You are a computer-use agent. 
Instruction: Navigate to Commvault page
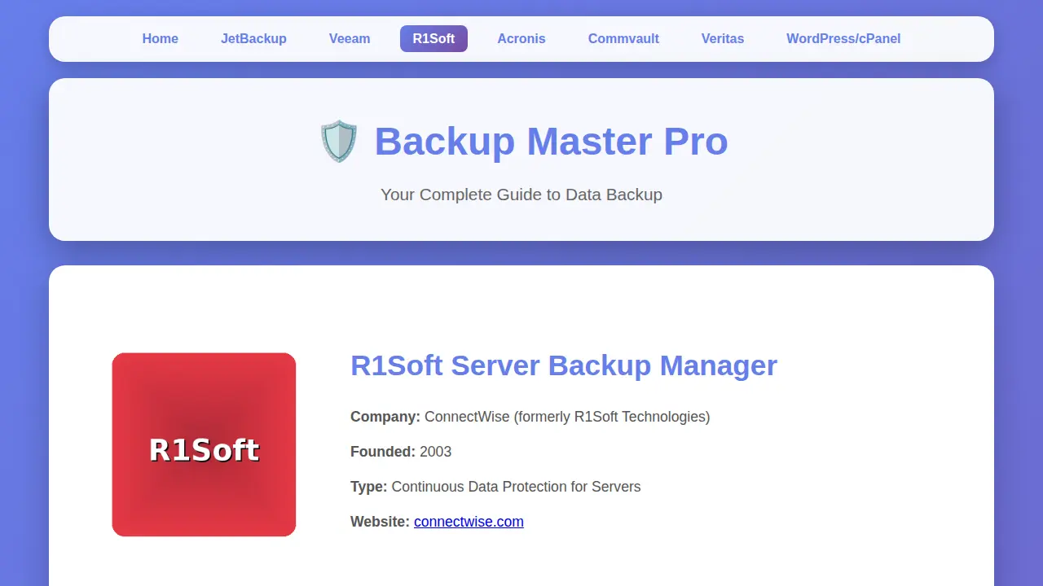click(623, 38)
